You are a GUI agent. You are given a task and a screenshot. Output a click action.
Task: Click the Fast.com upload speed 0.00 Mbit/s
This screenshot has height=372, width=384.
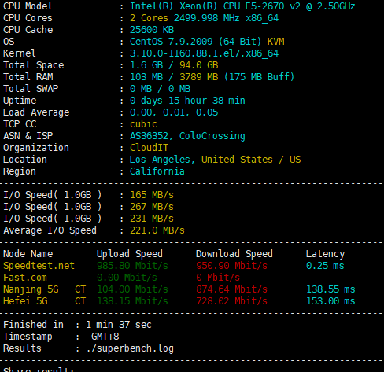click(x=127, y=278)
